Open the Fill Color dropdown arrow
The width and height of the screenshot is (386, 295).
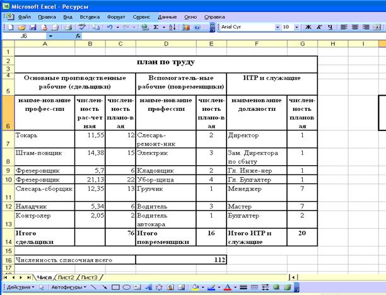coord(203,287)
